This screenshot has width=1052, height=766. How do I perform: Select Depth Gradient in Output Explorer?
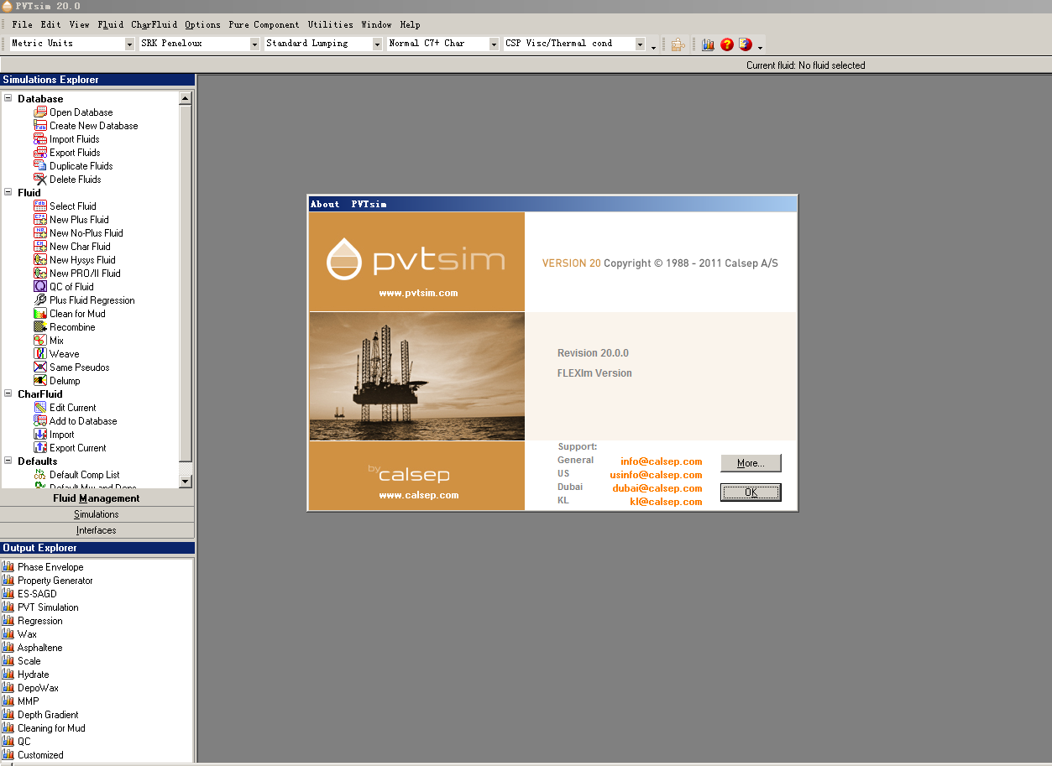[x=48, y=715]
